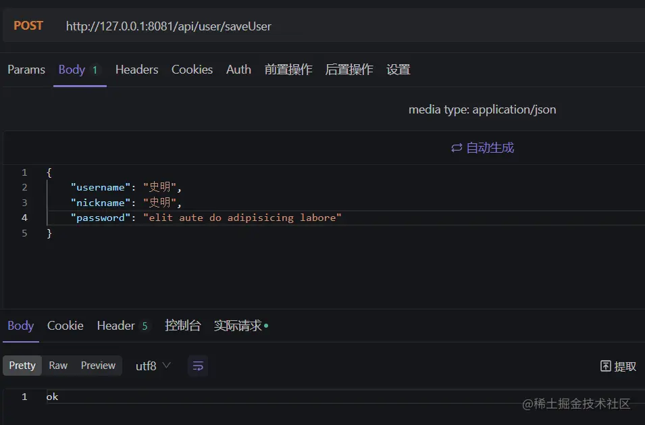Screen dimensions: 645x425
Task: Switch to the Headers tab
Action: (x=136, y=70)
